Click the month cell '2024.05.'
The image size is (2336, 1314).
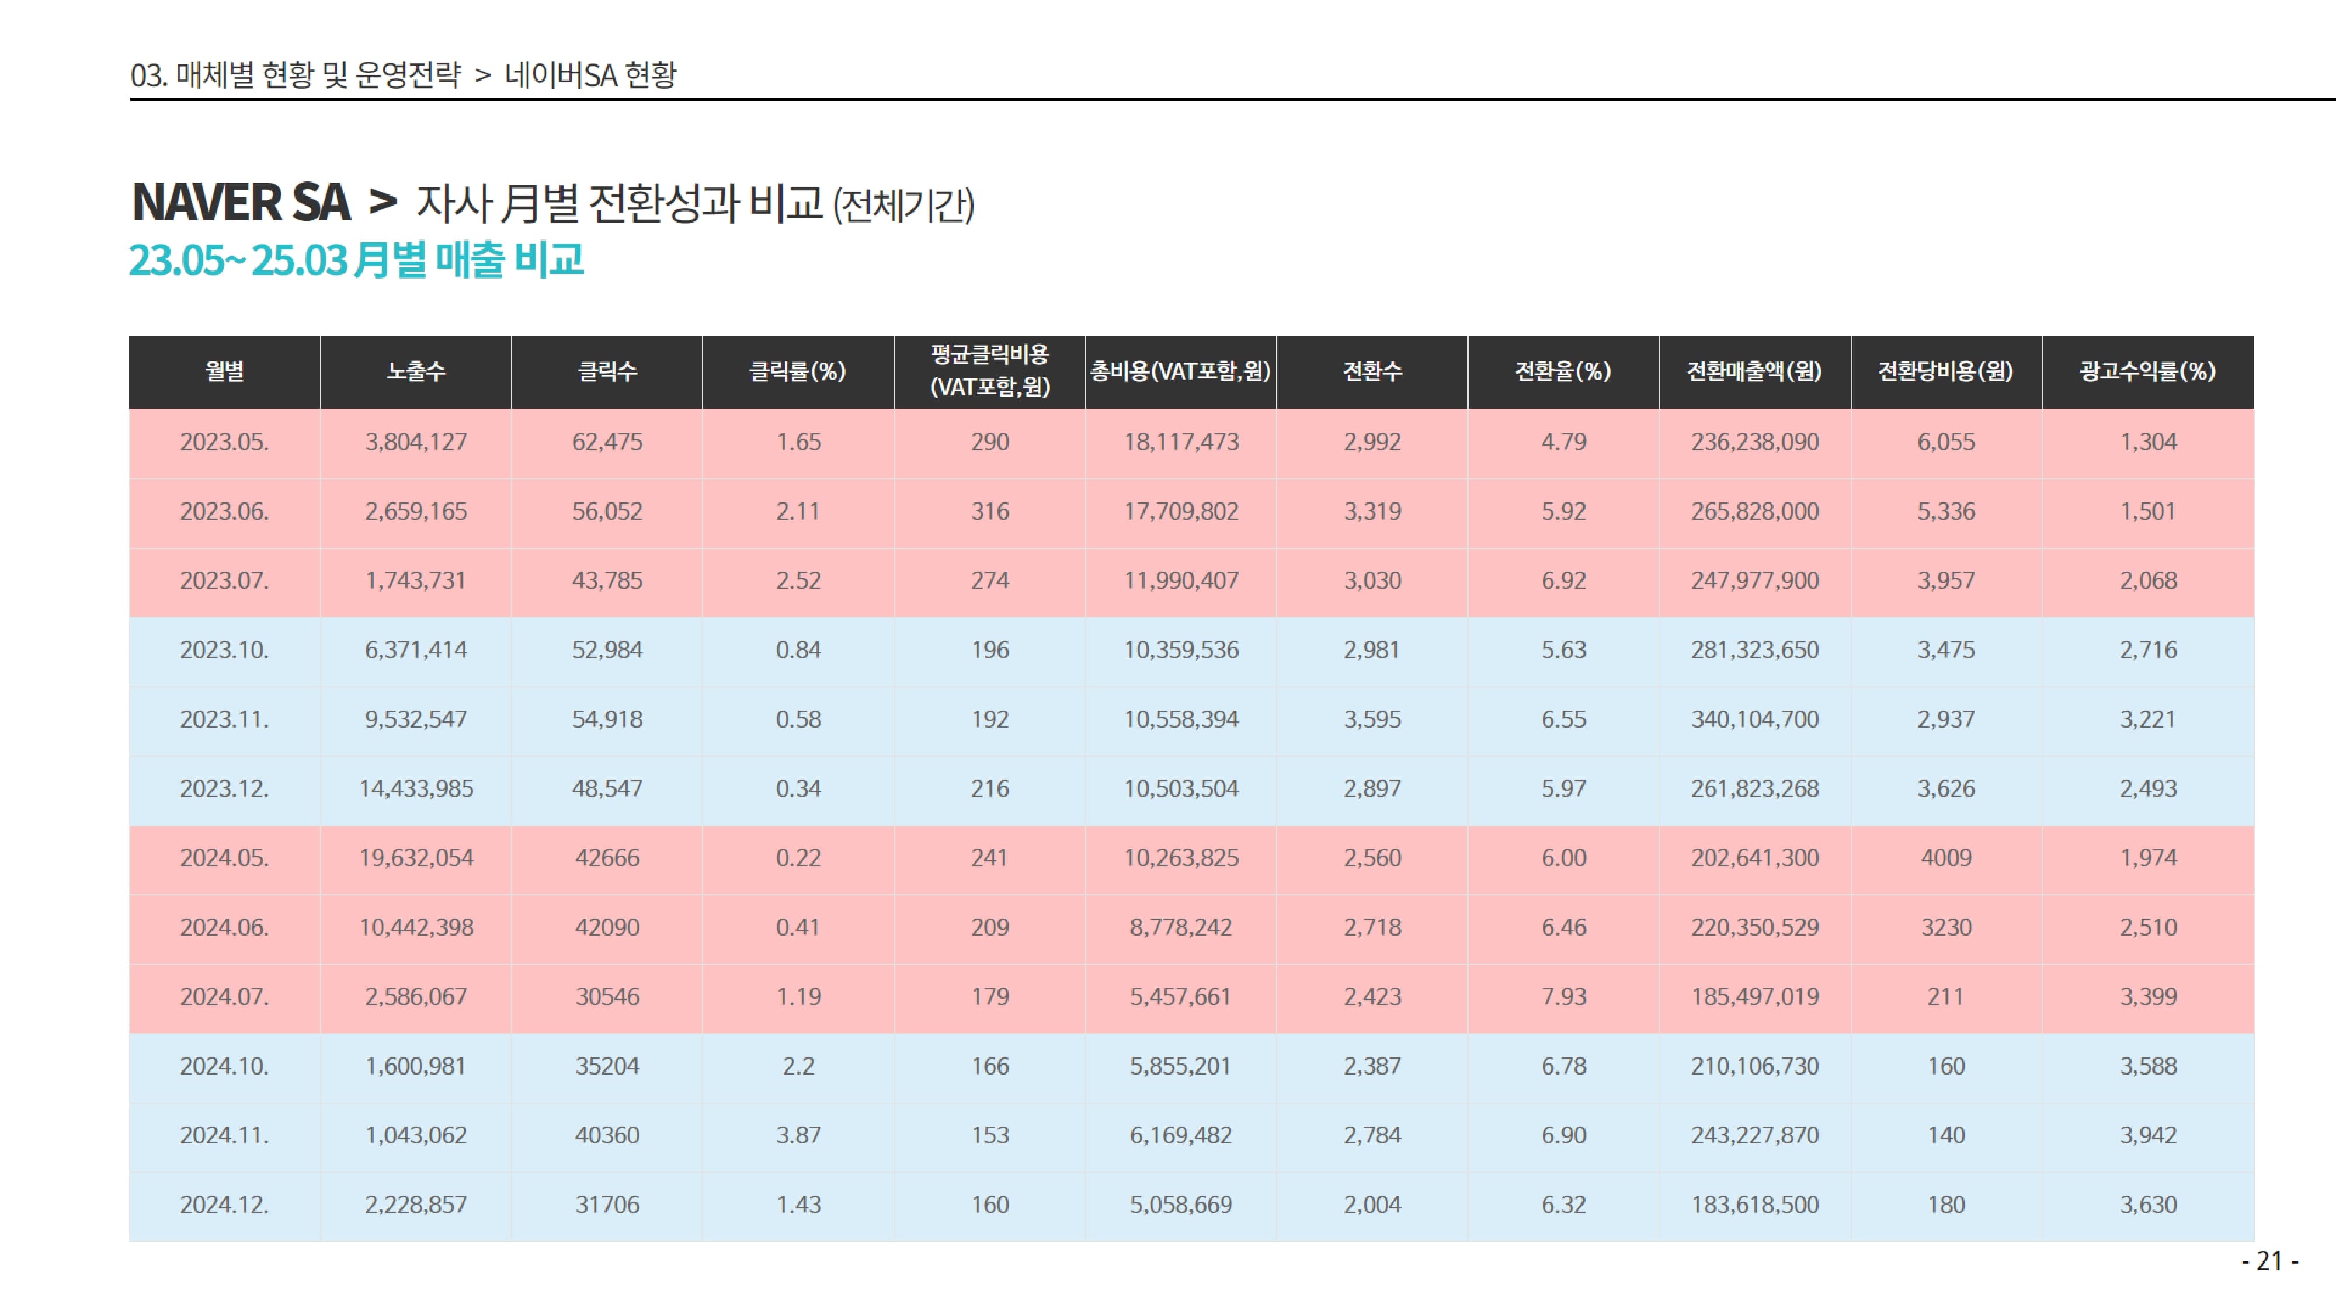tap(225, 858)
